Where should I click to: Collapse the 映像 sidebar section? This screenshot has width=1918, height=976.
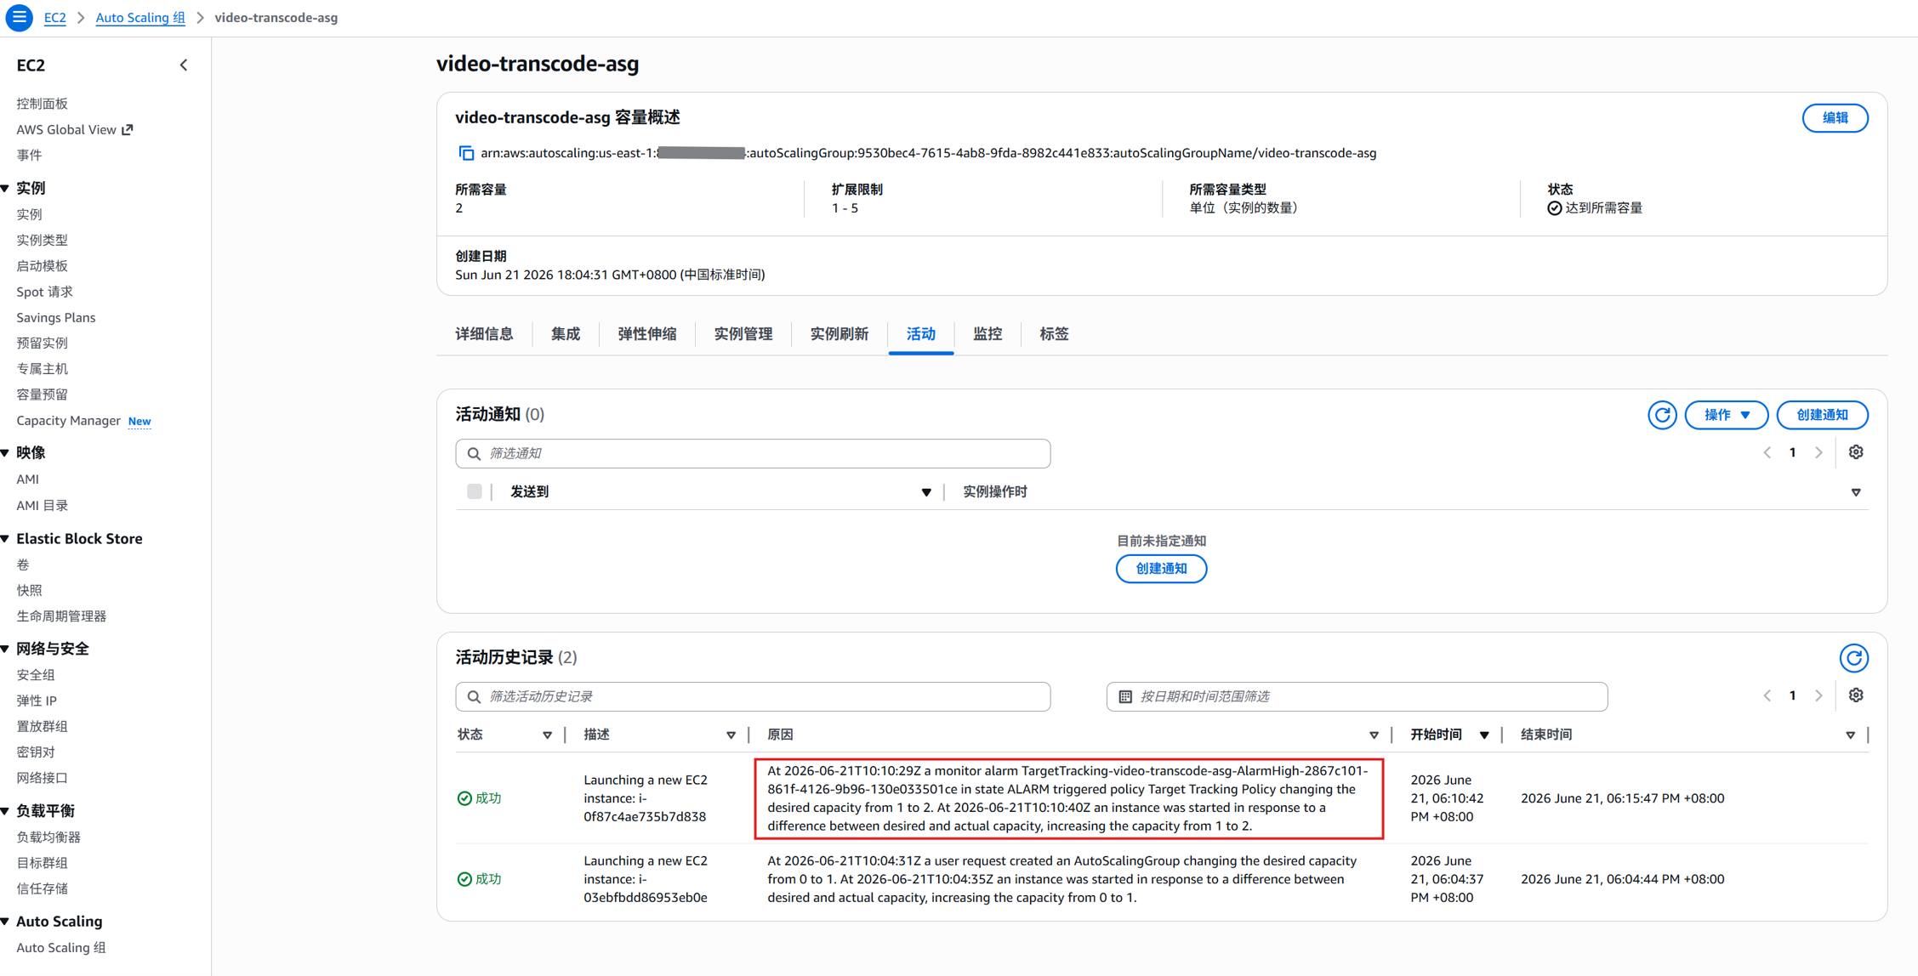click(6, 452)
